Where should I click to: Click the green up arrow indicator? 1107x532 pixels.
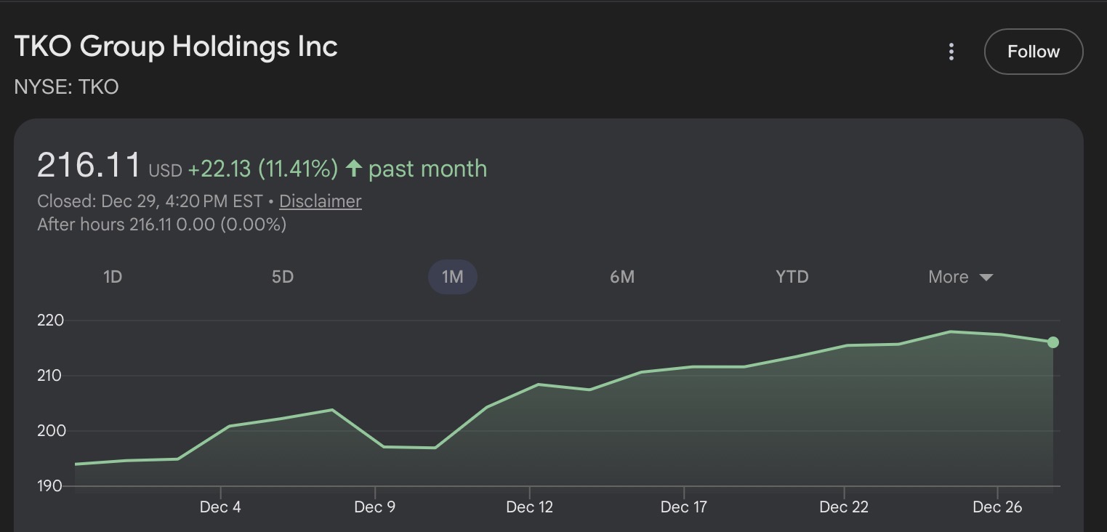(x=354, y=169)
